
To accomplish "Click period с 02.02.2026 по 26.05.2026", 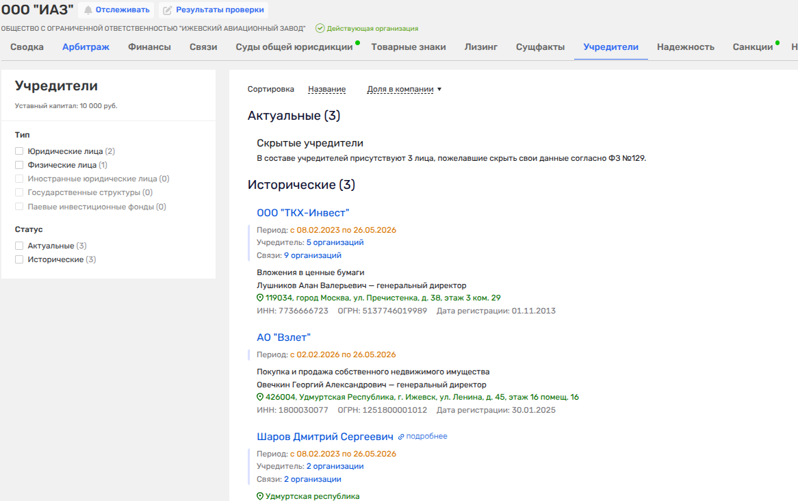I will pyautogui.click(x=343, y=355).
